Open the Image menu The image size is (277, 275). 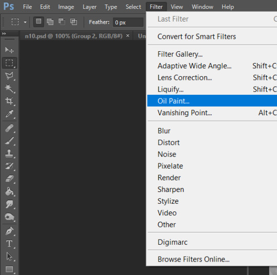click(x=66, y=7)
